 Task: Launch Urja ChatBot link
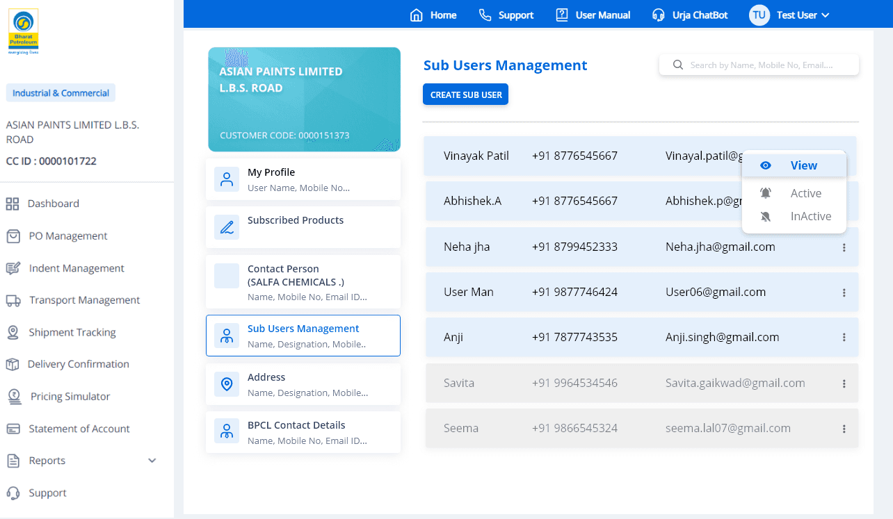click(700, 15)
